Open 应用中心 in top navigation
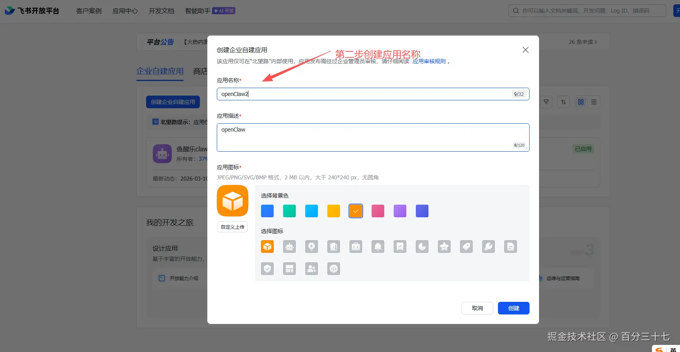Image resolution: width=680 pixels, height=352 pixels. click(125, 11)
